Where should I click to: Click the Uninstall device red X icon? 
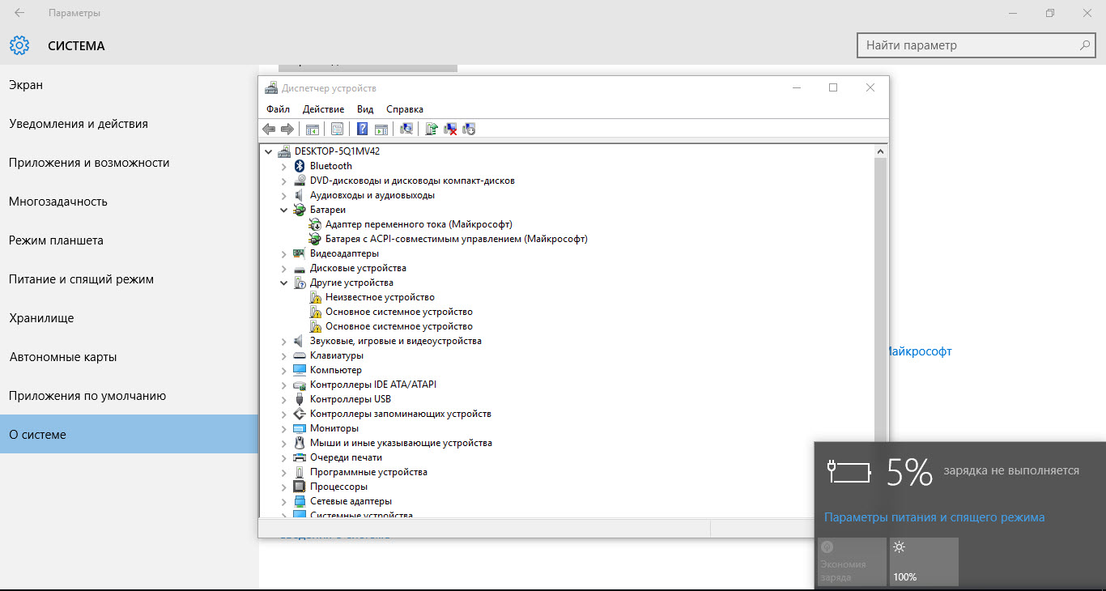pyautogui.click(x=451, y=129)
